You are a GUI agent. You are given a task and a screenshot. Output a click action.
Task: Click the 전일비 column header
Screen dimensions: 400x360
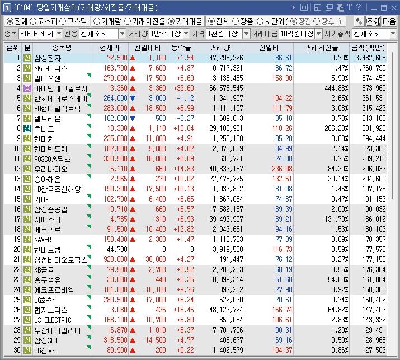269,48
